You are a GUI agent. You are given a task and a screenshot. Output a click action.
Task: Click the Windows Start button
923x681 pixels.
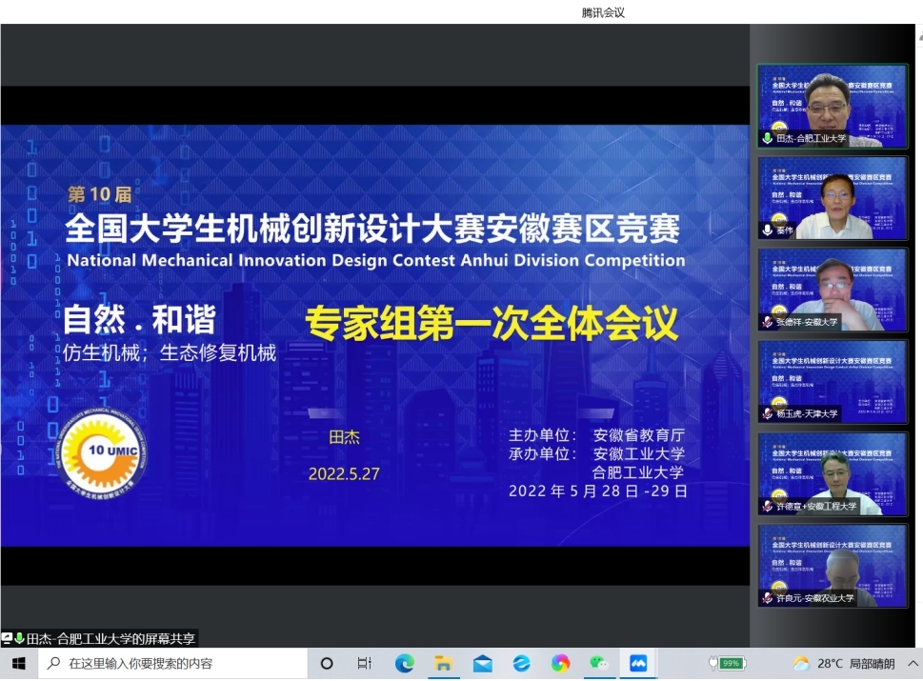point(18,663)
